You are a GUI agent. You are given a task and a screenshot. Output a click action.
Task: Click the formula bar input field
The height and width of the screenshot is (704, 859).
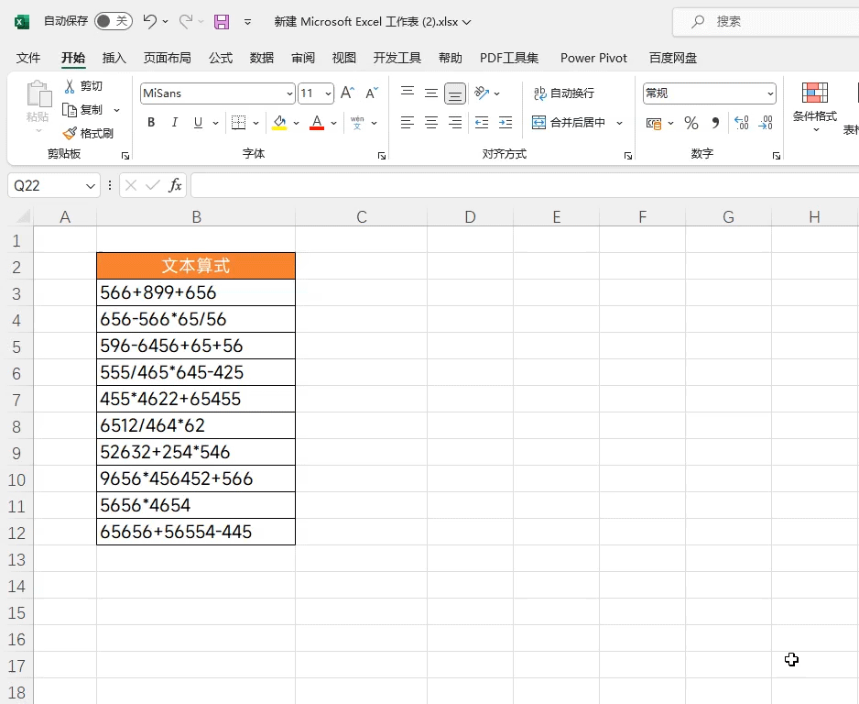525,185
